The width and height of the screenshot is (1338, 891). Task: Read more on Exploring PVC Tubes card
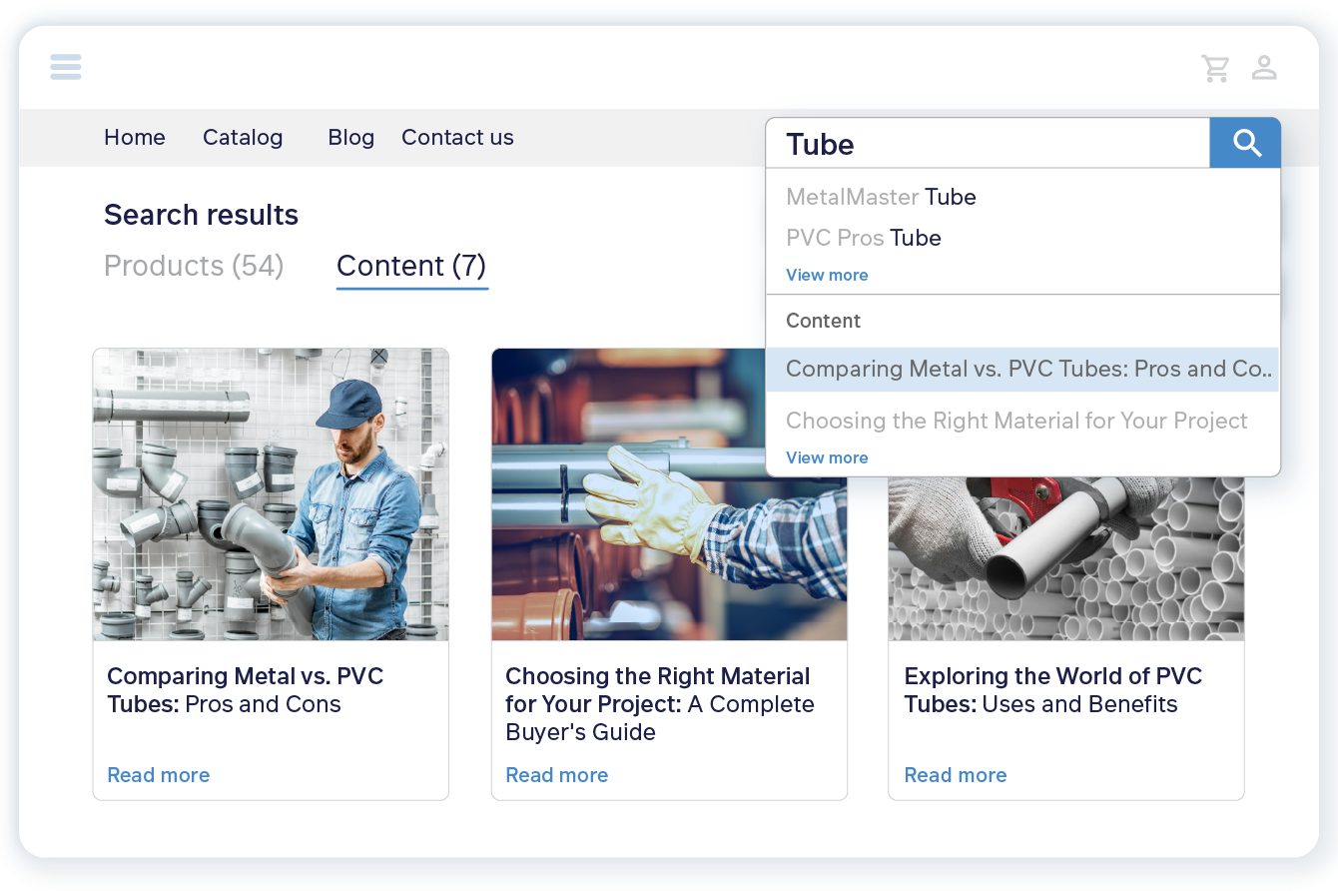(x=956, y=775)
